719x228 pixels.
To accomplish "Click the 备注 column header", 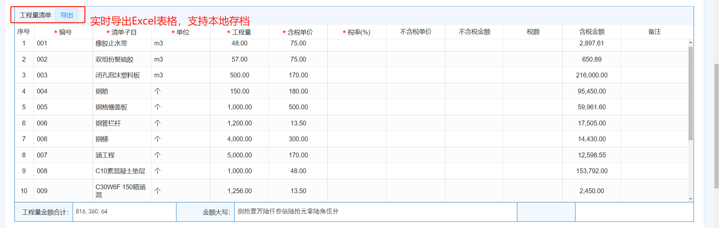I will [x=654, y=32].
